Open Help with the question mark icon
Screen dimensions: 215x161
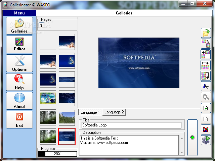point(19,82)
